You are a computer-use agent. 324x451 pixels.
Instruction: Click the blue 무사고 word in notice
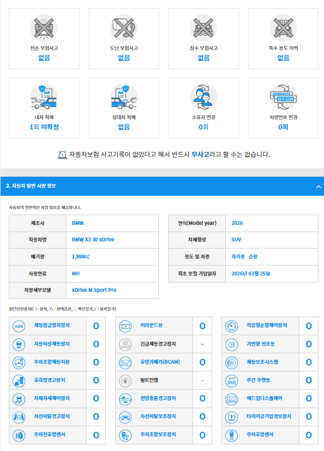pos(201,155)
